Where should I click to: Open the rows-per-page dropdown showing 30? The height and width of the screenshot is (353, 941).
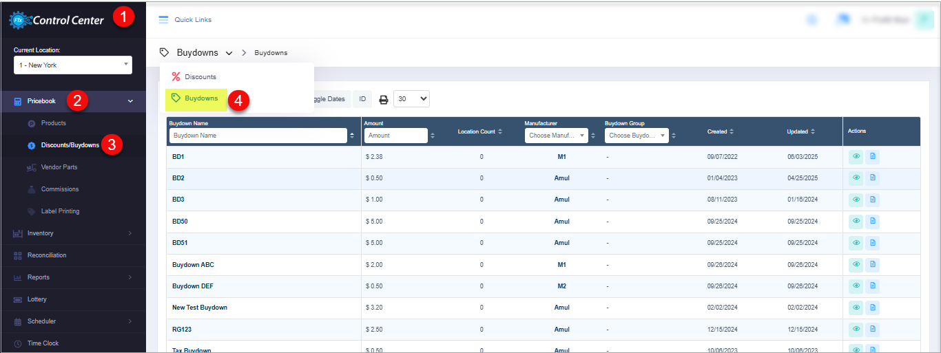coord(411,99)
